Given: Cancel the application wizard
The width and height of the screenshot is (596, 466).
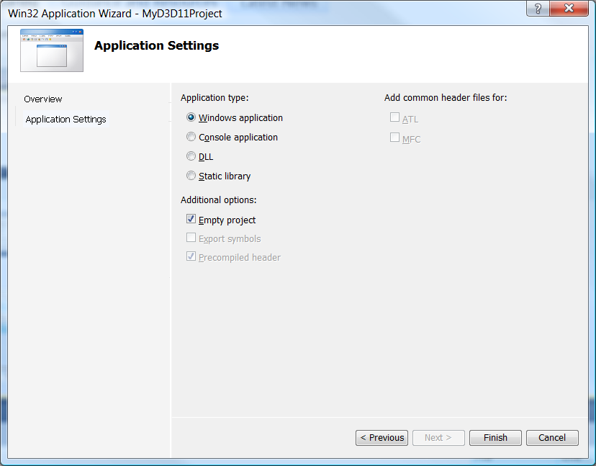Looking at the screenshot, I should point(552,438).
